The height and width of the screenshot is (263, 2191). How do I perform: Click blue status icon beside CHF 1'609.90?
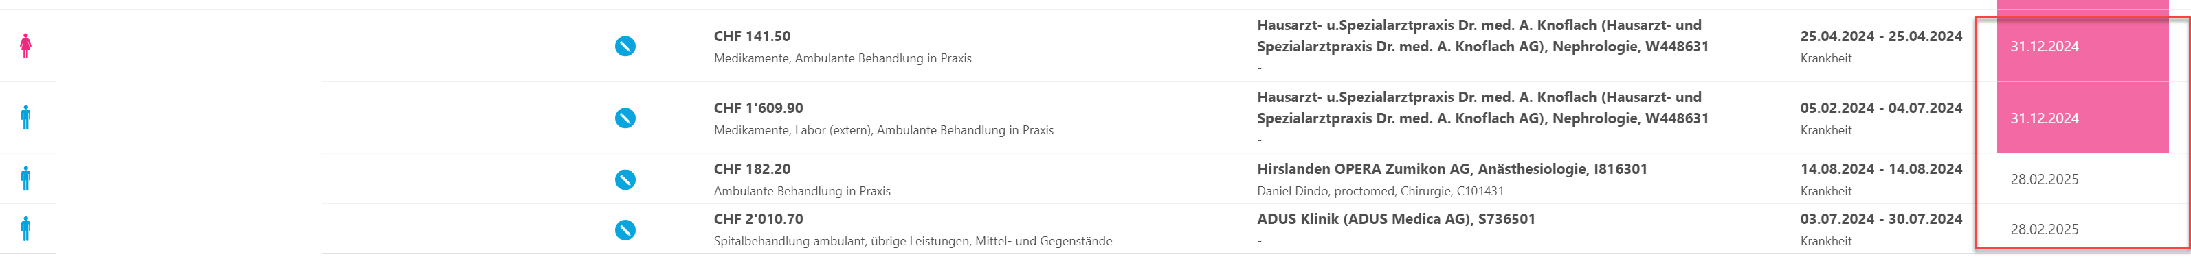click(x=625, y=118)
